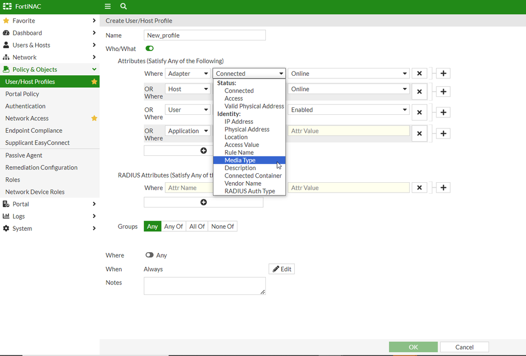Click the Name field containing New_profile
526x356 pixels.
click(x=204, y=35)
